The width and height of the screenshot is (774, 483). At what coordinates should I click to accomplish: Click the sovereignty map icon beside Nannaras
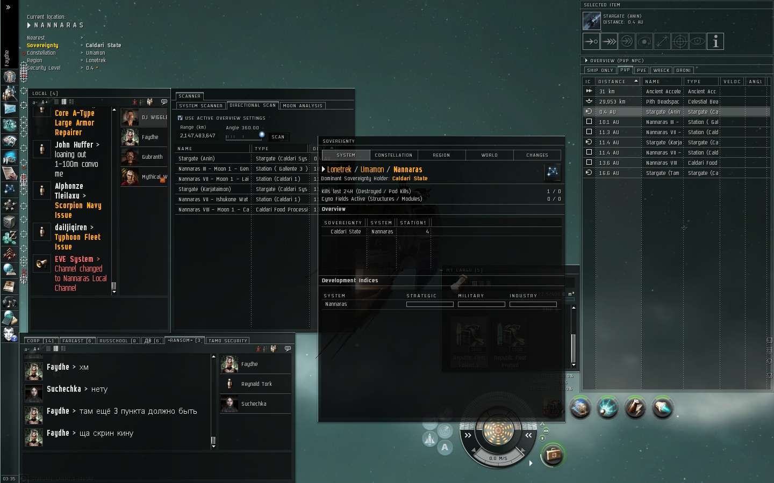[x=552, y=172]
